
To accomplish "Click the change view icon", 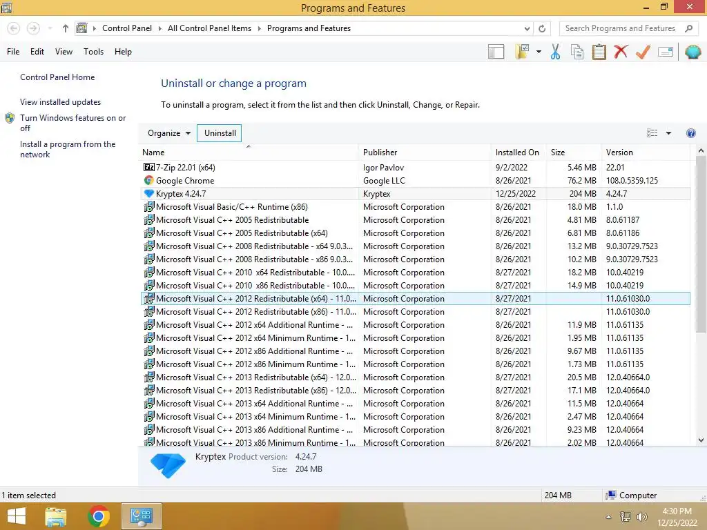I will point(652,133).
